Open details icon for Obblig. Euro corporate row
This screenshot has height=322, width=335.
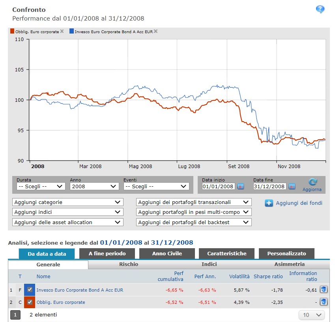coord(324,302)
